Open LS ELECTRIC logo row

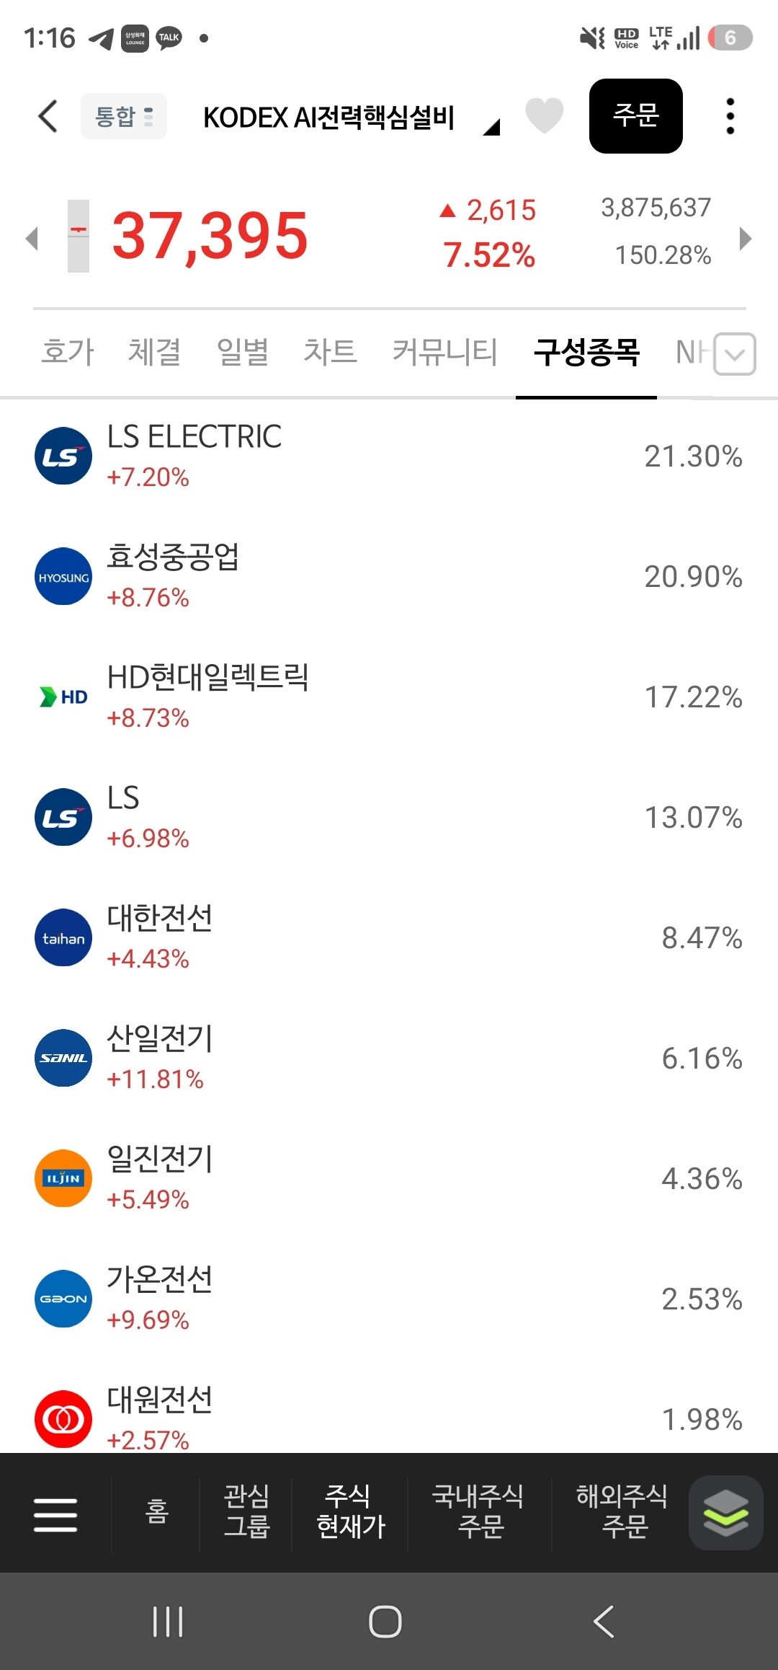pos(389,456)
